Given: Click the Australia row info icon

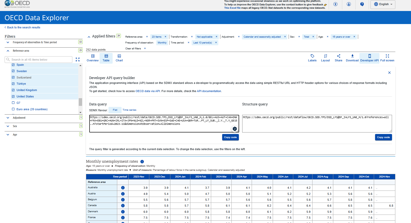Looking at the screenshot, I should (x=123, y=188).
